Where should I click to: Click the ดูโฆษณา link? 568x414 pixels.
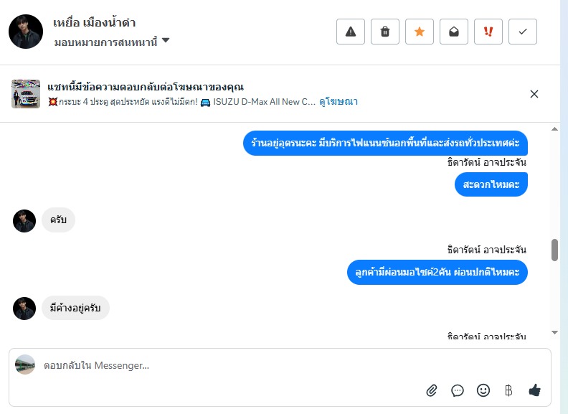click(339, 102)
